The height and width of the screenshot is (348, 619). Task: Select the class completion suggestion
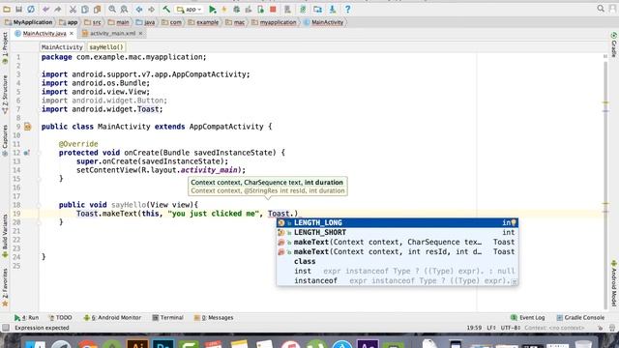pyautogui.click(x=398, y=261)
